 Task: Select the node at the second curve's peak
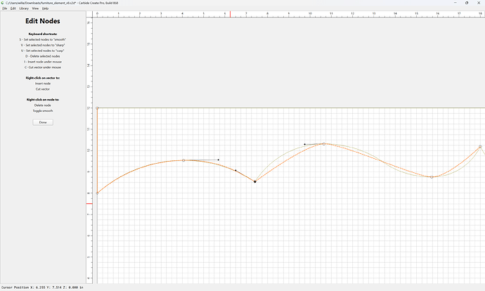coord(324,144)
